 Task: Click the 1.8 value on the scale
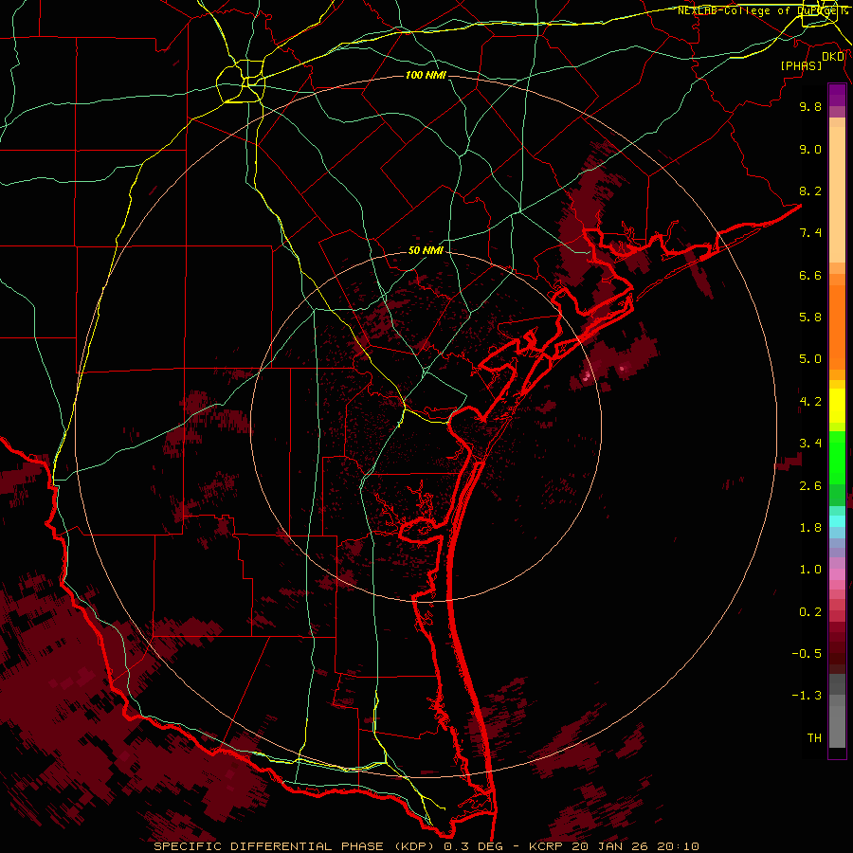click(x=810, y=528)
